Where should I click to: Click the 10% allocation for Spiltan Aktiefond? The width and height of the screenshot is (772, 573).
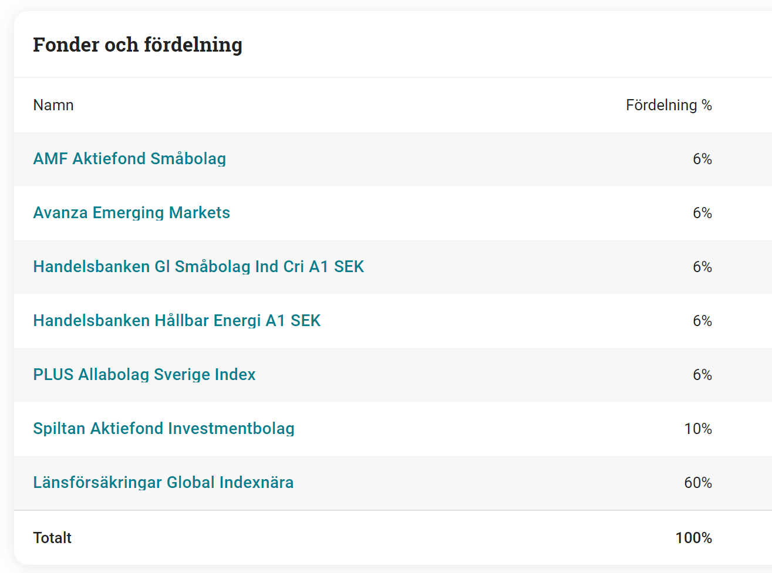698,429
